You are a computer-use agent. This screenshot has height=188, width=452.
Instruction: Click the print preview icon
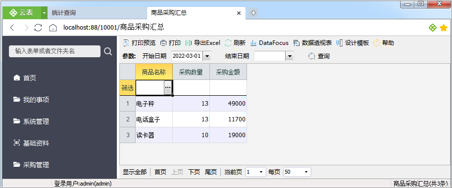[126, 43]
